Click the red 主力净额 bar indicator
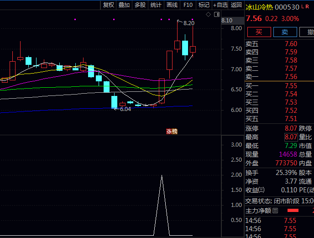This screenshot has width=314, height=238. pyautogui.click(x=293, y=211)
